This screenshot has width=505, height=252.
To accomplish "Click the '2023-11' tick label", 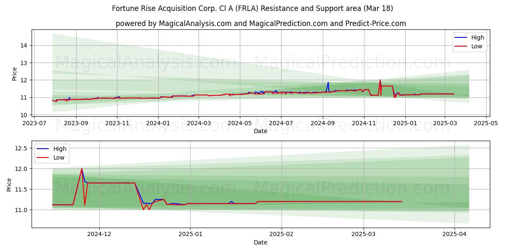I will tap(117, 123).
